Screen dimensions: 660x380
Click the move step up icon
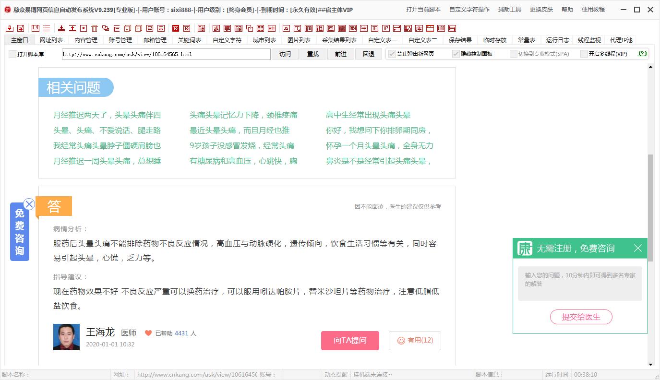138,28
